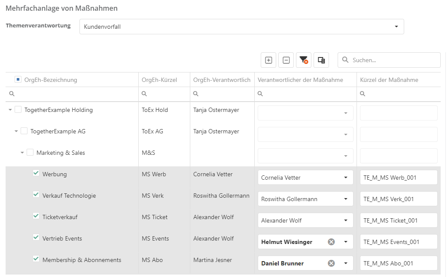Sort by Kürzel der Maßnahme header

389,80
